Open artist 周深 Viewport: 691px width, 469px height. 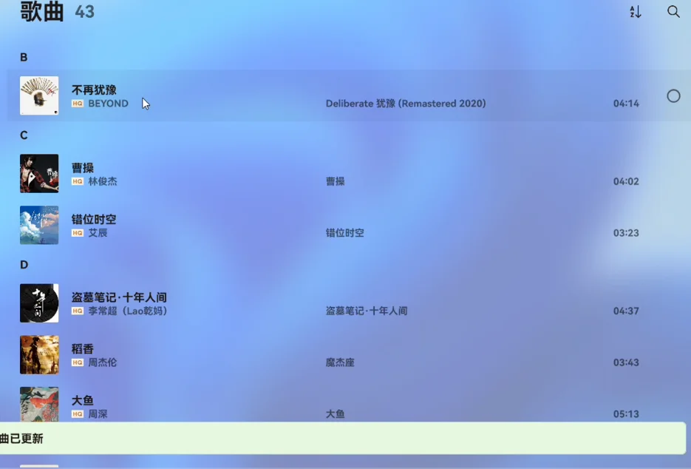[98, 414]
